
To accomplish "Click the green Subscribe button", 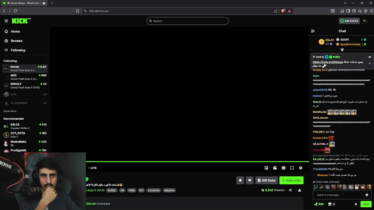I will click(291, 180).
